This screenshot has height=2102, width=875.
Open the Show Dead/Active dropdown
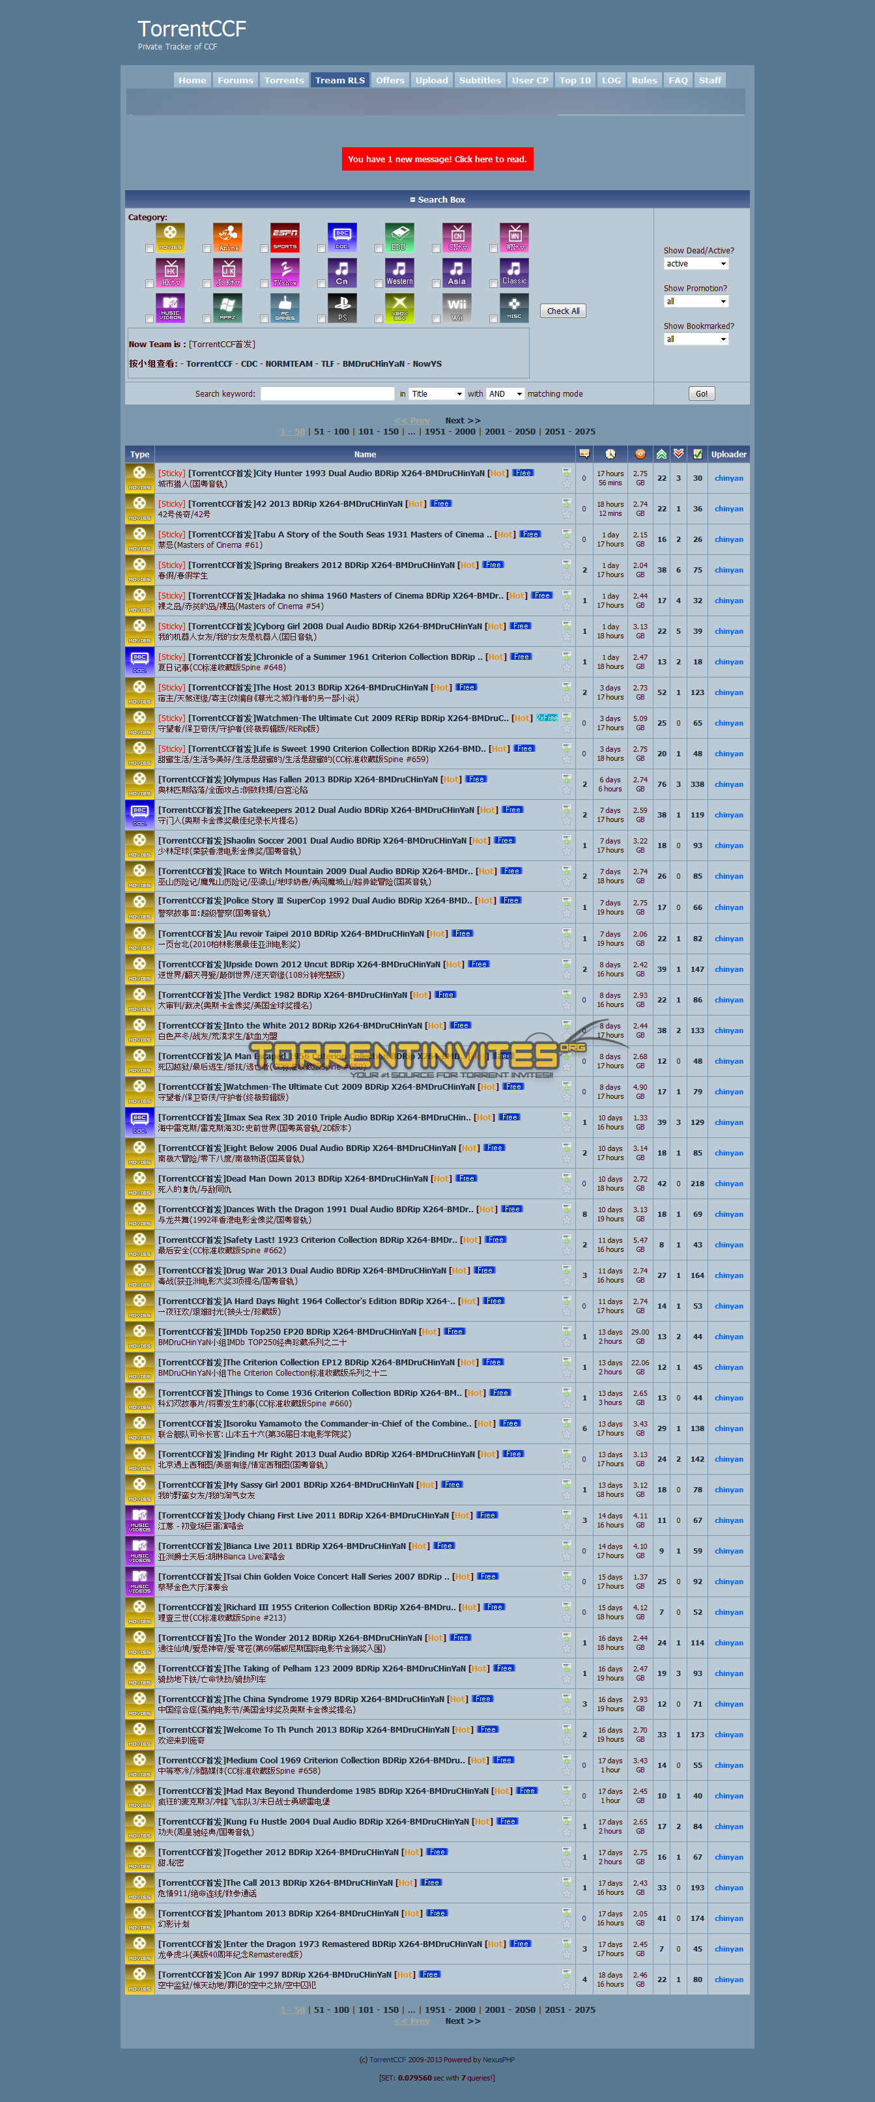tap(695, 264)
